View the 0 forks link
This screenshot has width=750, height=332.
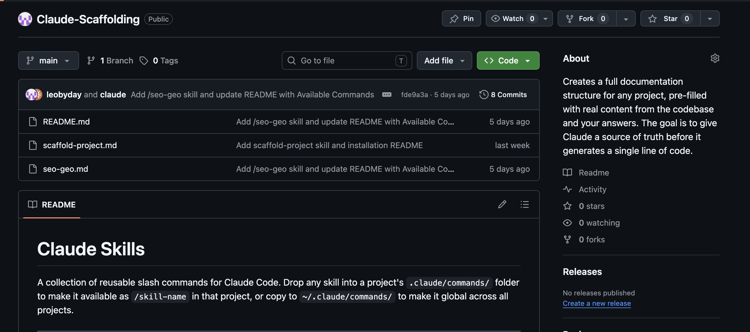pyautogui.click(x=592, y=239)
